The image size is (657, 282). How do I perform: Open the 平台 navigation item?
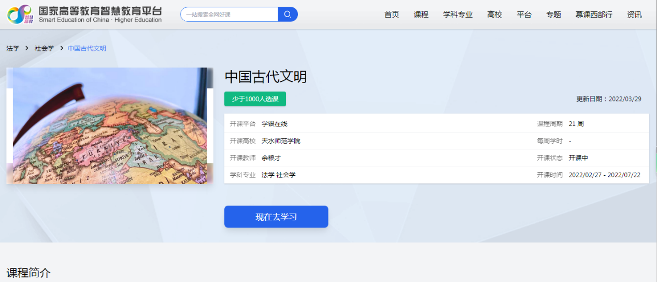[524, 15]
